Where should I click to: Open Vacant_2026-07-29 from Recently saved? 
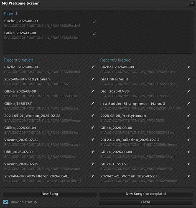[x=21, y=164]
